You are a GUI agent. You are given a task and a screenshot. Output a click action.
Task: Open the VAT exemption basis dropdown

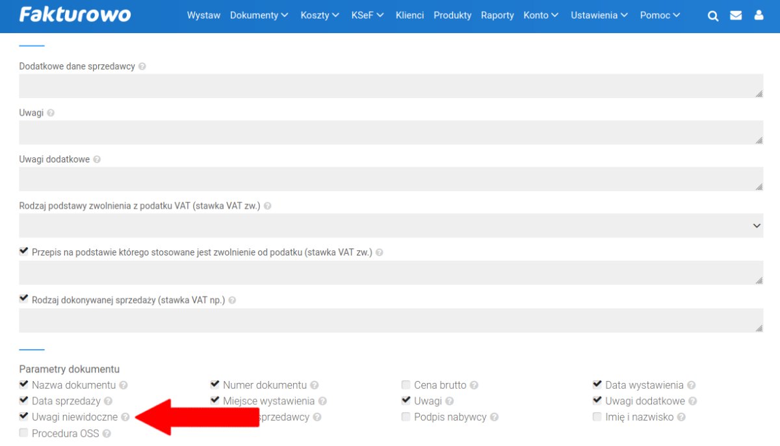tap(391, 226)
